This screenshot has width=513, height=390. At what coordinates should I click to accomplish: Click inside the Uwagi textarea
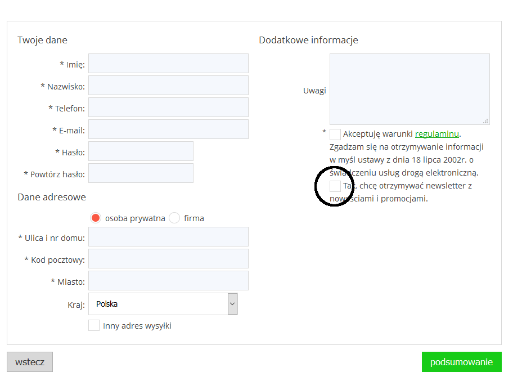(x=409, y=89)
